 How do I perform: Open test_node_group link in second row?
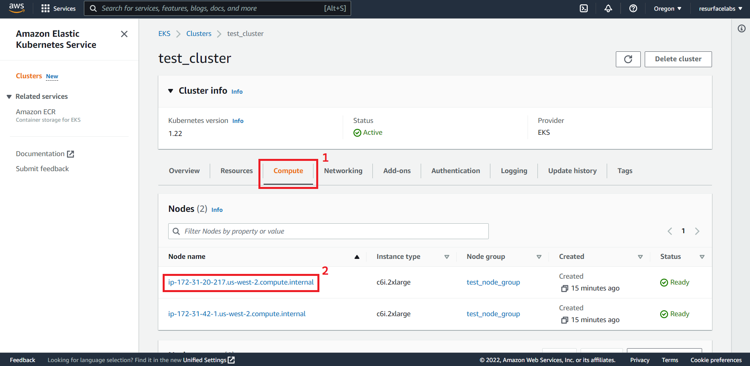click(x=493, y=314)
